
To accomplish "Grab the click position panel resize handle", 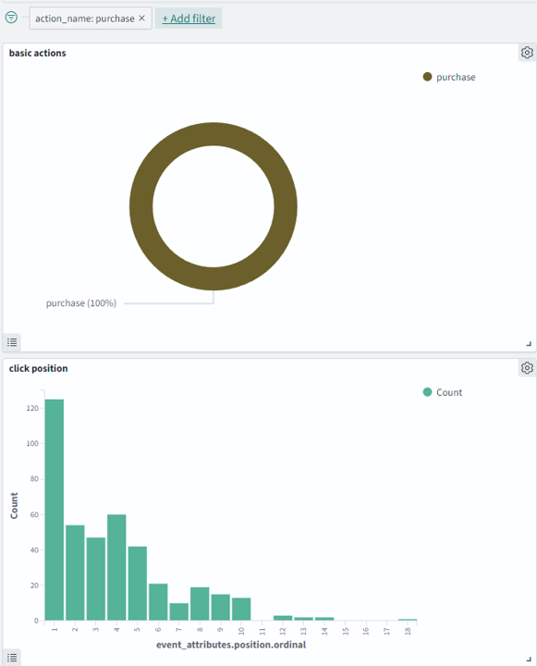I will tap(529, 660).
